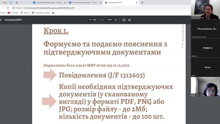This screenshot has width=220, height=124.
Task: Close the 'Участник публикации - Zoom' tab
Action: coord(101,2)
